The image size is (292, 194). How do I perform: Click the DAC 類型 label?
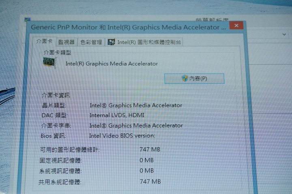tap(55, 115)
